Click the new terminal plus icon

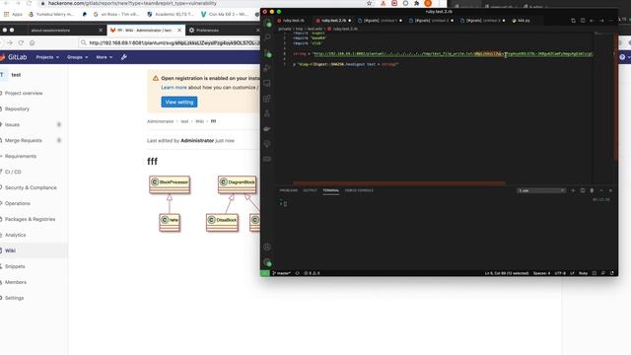(x=573, y=190)
